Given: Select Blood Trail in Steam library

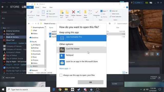Looking at the screenshot, I should pyautogui.click(x=10, y=40).
